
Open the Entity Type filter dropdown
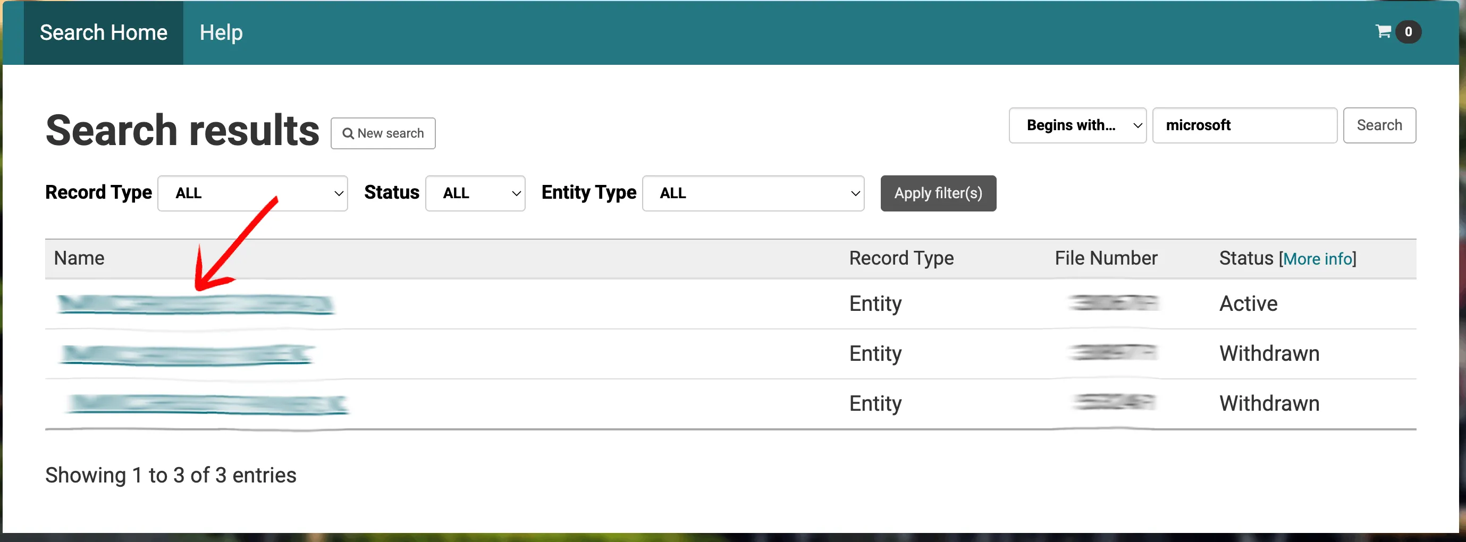tap(753, 193)
